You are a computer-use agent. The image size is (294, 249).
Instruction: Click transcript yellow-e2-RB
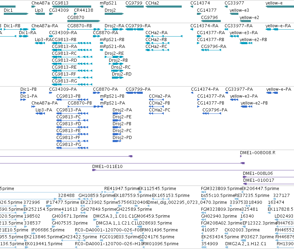(x=253, y=40)
